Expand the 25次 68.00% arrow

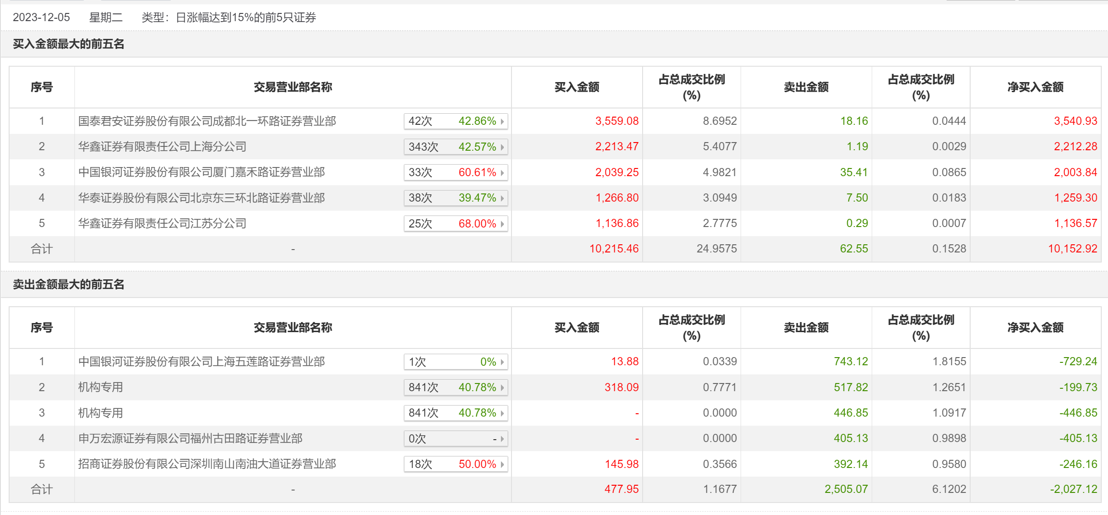coord(502,223)
